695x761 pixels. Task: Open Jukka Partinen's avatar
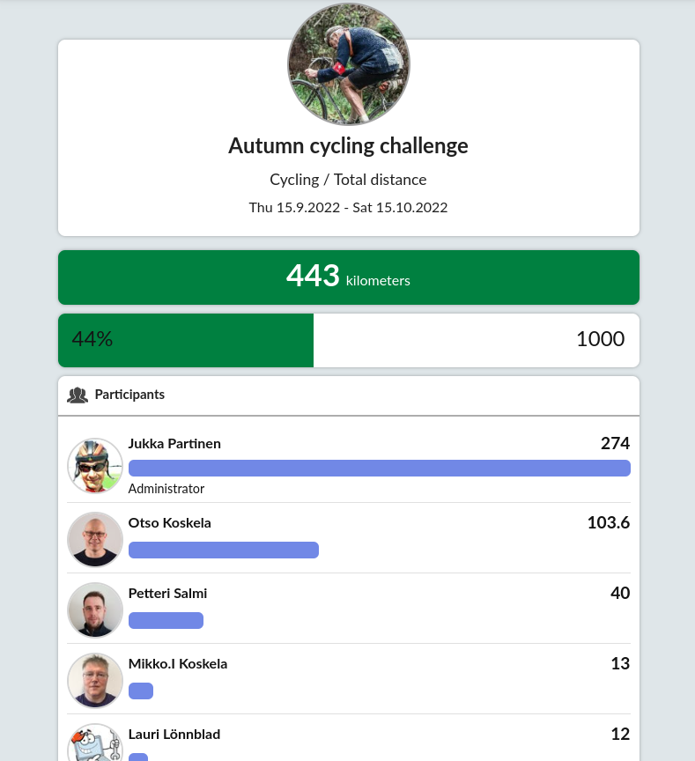click(x=95, y=466)
